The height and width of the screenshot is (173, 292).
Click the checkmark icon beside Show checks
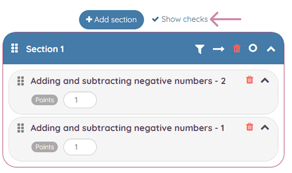(x=155, y=19)
